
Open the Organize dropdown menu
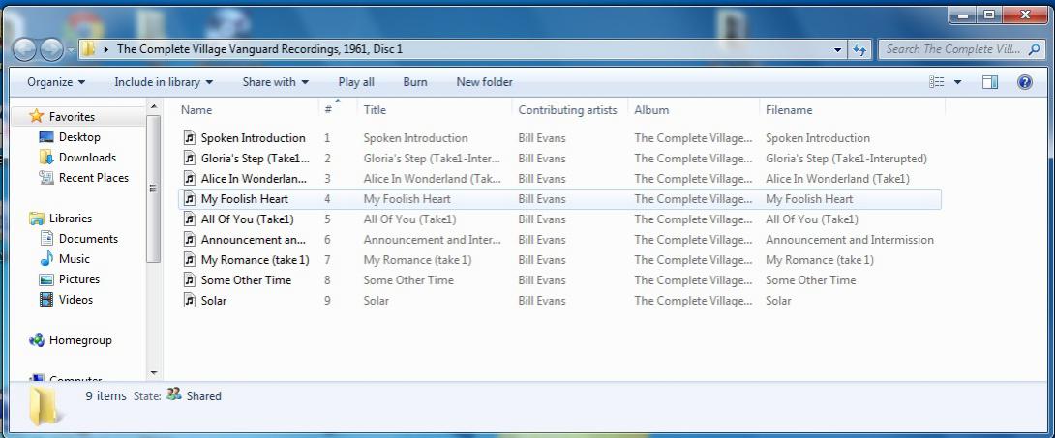coord(56,82)
